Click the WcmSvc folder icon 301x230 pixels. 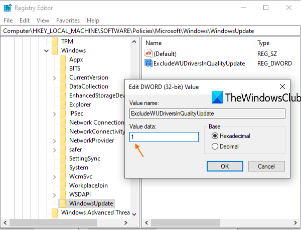coord(63,176)
